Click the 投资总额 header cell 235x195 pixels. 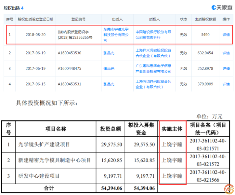tap(111, 129)
